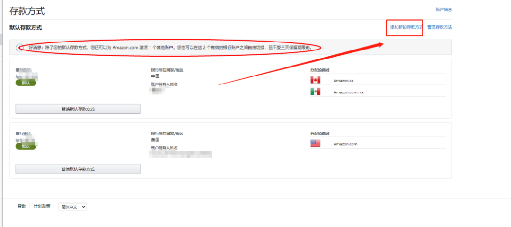Image resolution: width=511 pixels, height=227 pixels.
Task: Click the country value 美国
Action: point(155,140)
